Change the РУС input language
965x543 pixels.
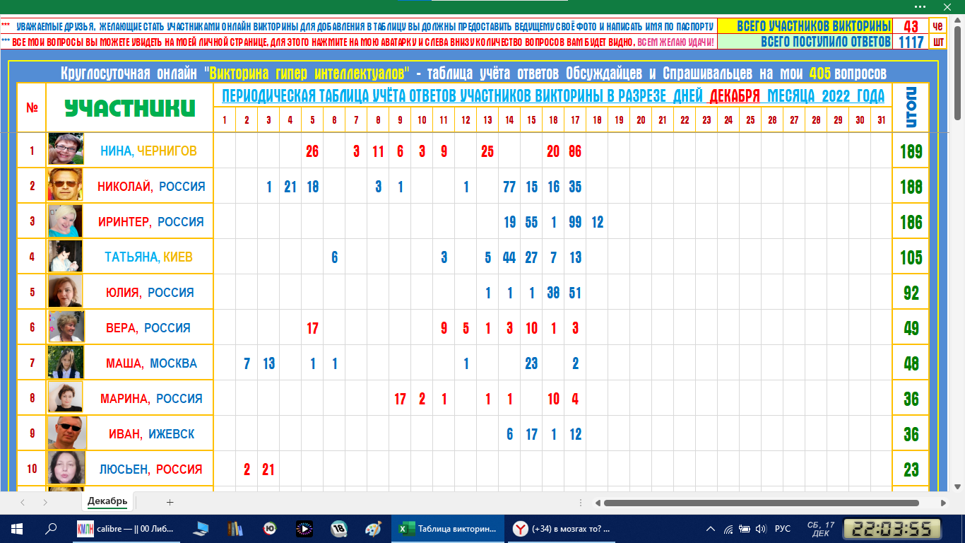pyautogui.click(x=783, y=528)
